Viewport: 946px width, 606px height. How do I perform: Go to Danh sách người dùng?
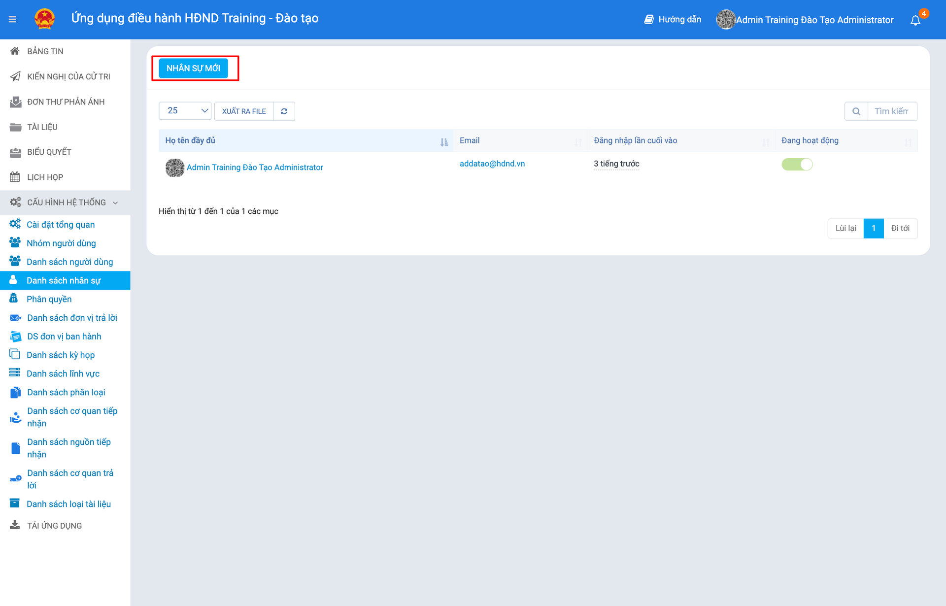[x=69, y=262]
